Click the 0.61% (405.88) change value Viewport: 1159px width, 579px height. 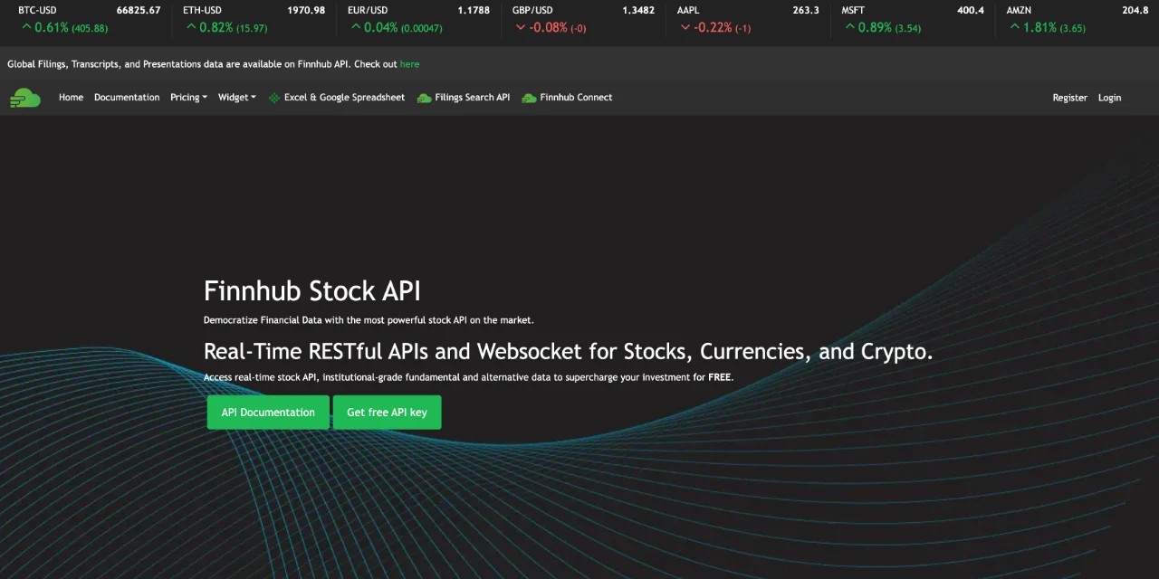tap(72, 28)
